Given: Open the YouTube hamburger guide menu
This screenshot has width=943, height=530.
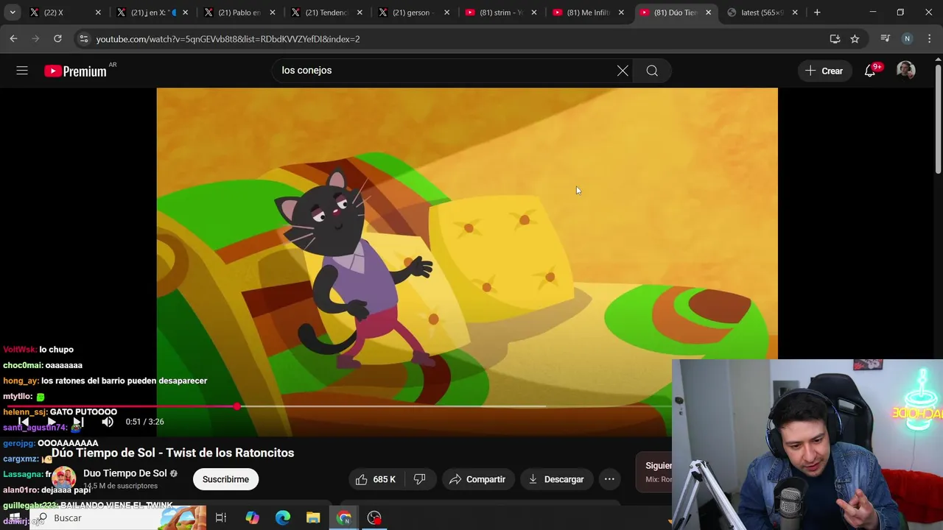Looking at the screenshot, I should pos(22,71).
